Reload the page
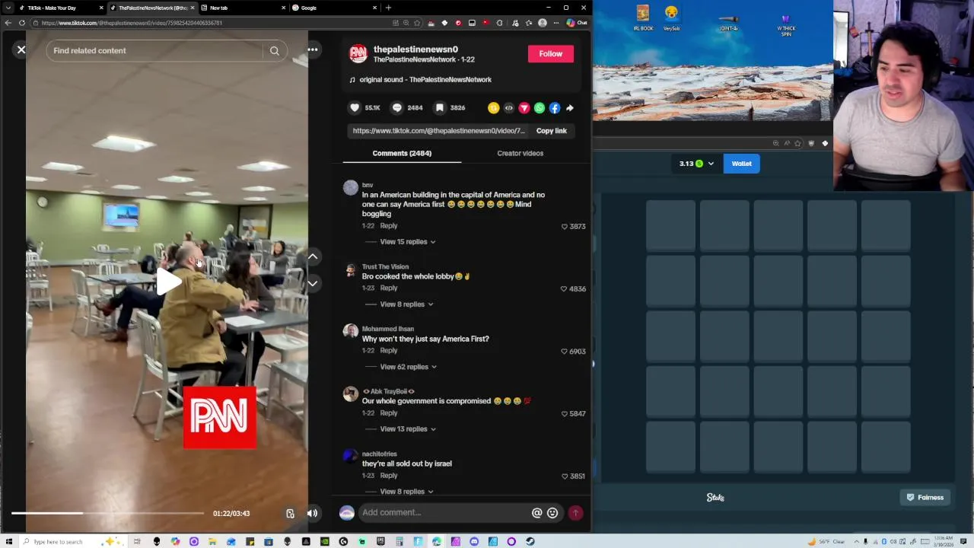 [22, 23]
